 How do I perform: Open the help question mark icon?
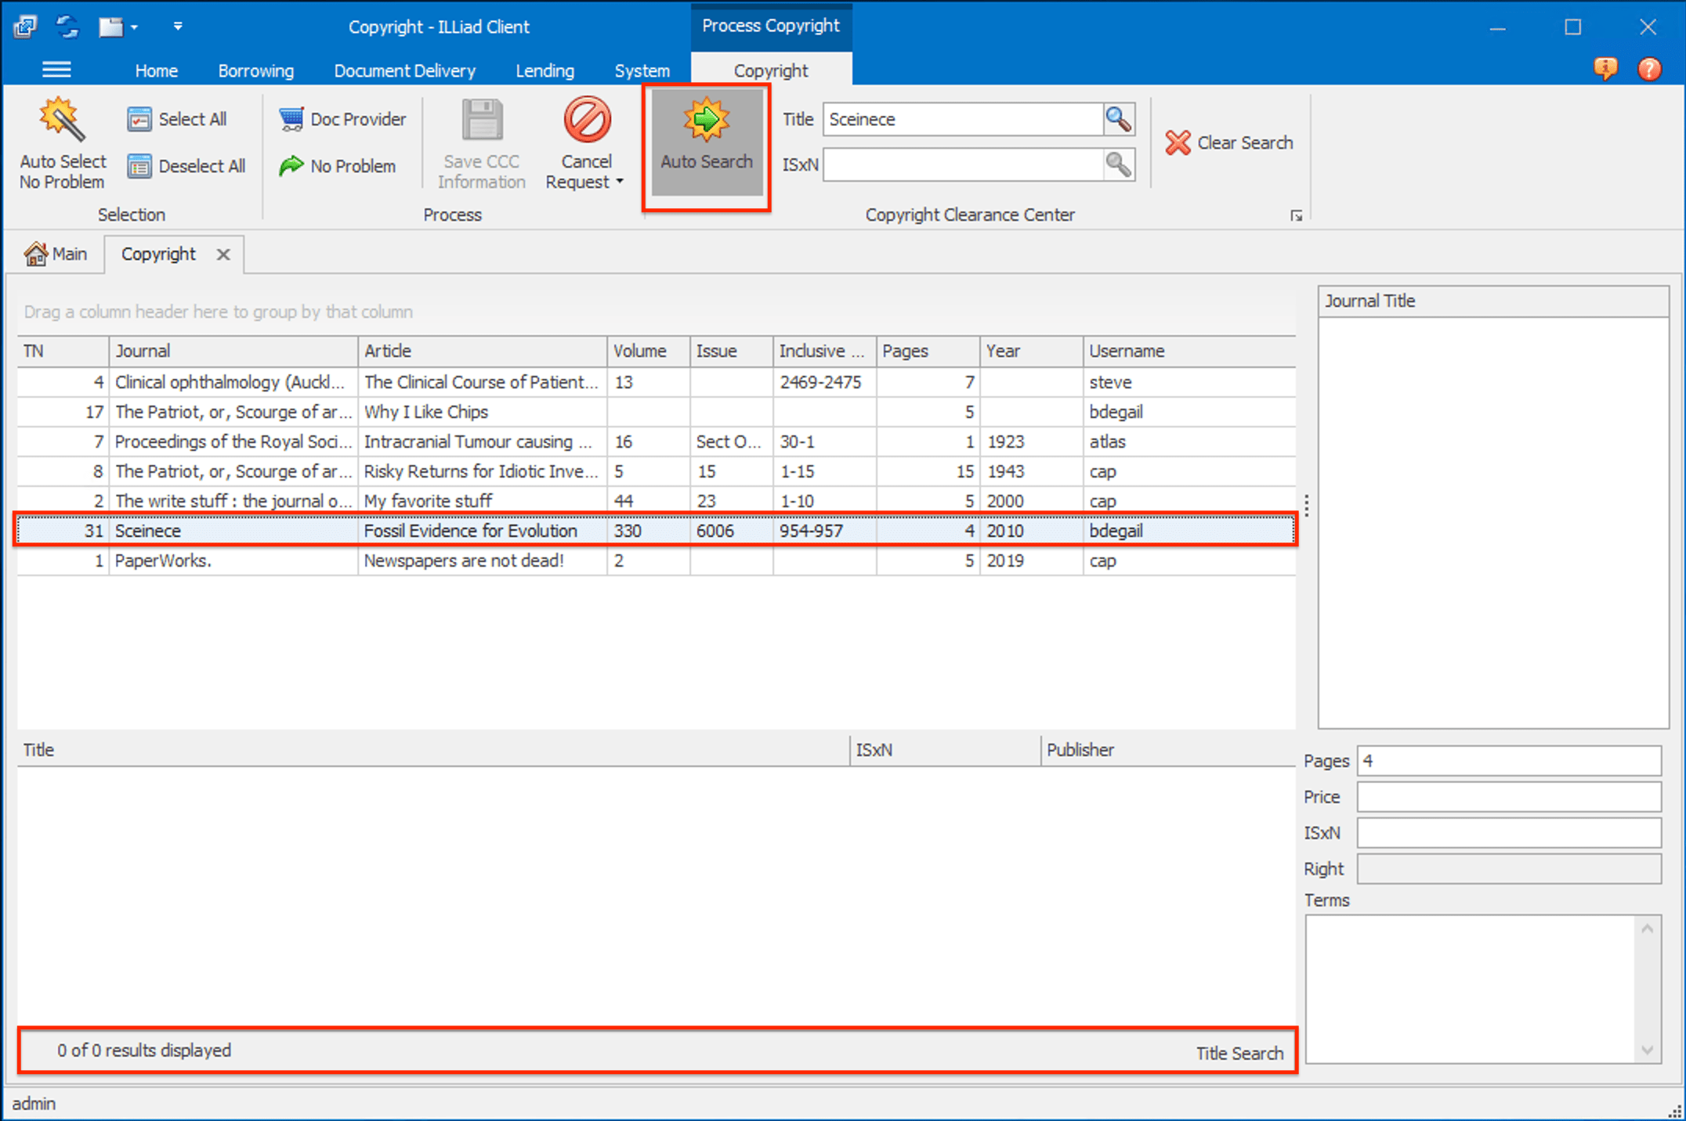1649,69
